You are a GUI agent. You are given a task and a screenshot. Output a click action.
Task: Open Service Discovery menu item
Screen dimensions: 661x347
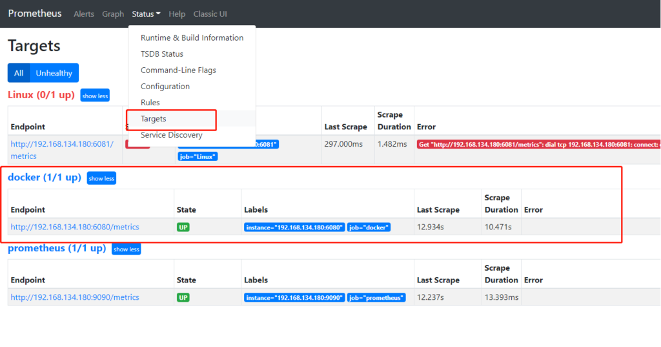(x=192, y=135)
